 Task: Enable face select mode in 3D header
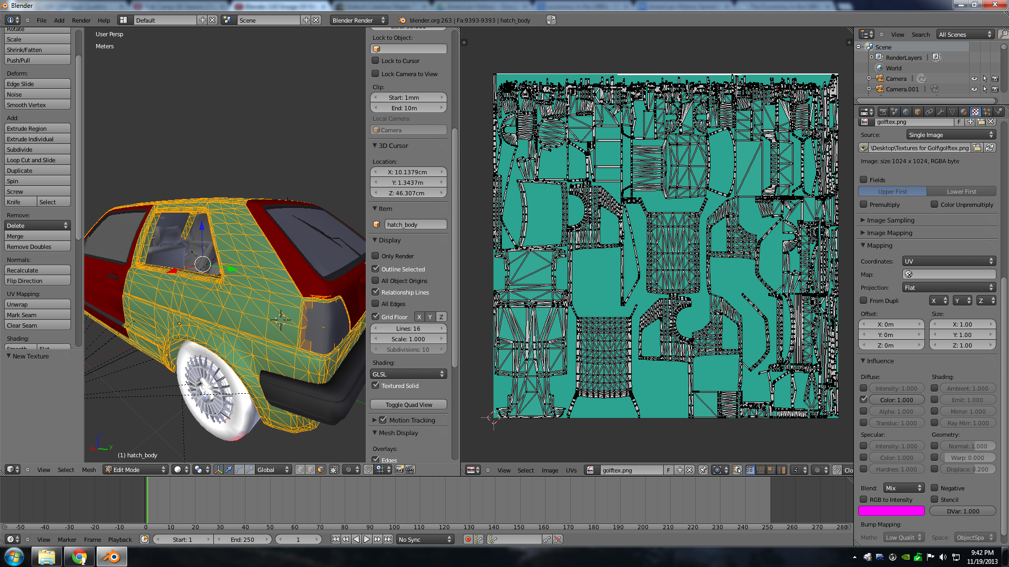click(321, 469)
